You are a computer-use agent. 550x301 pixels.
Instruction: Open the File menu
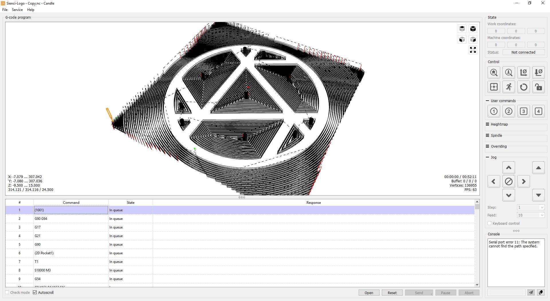[x=5, y=10]
